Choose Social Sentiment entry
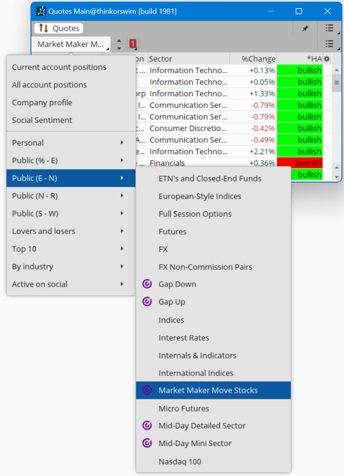The width and height of the screenshot is (344, 476). [x=71, y=120]
